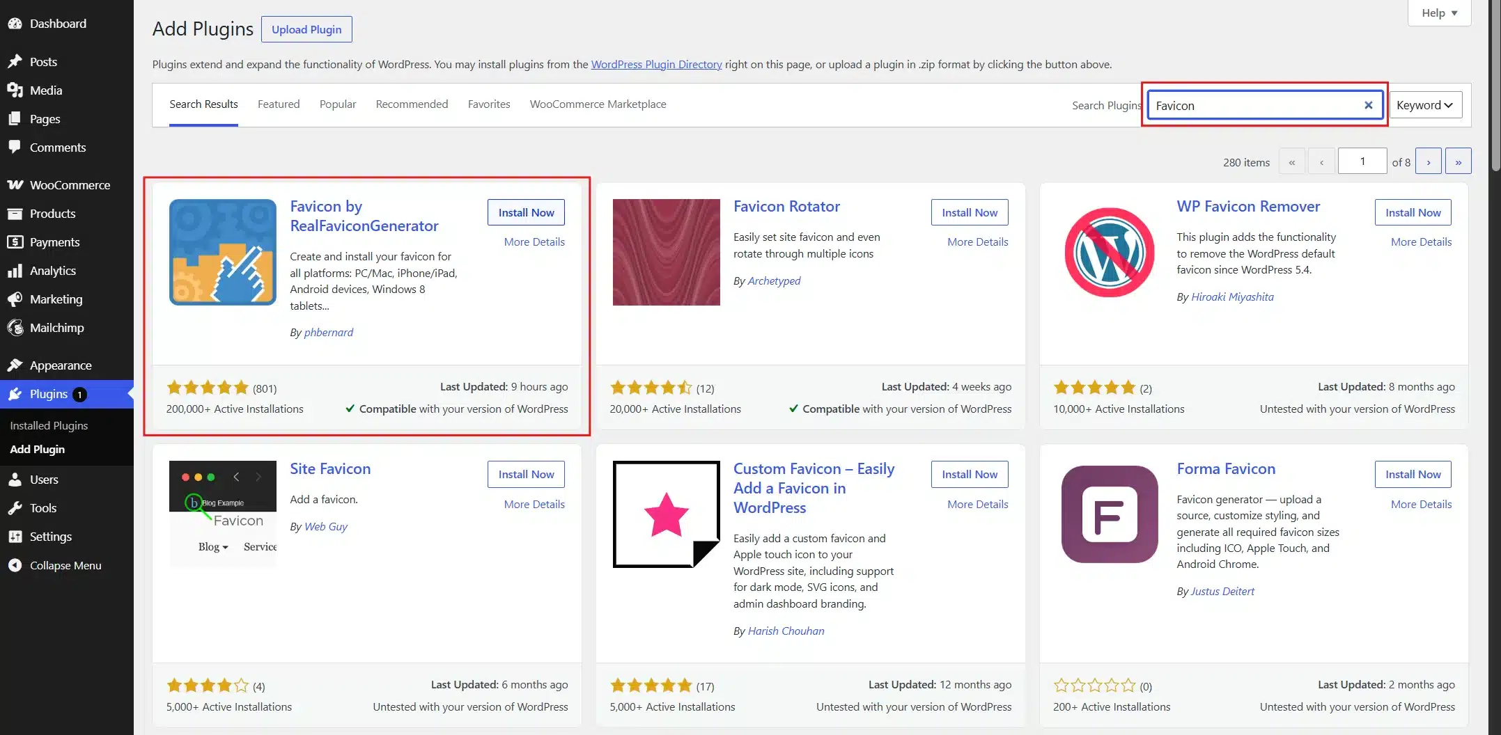Click the Products box icon
The width and height of the screenshot is (1501, 735).
15,214
